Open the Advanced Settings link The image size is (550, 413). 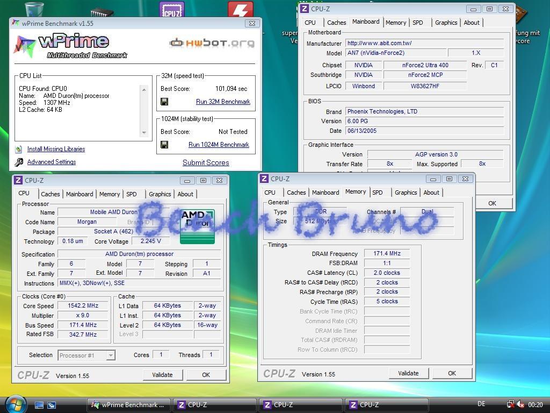point(52,162)
